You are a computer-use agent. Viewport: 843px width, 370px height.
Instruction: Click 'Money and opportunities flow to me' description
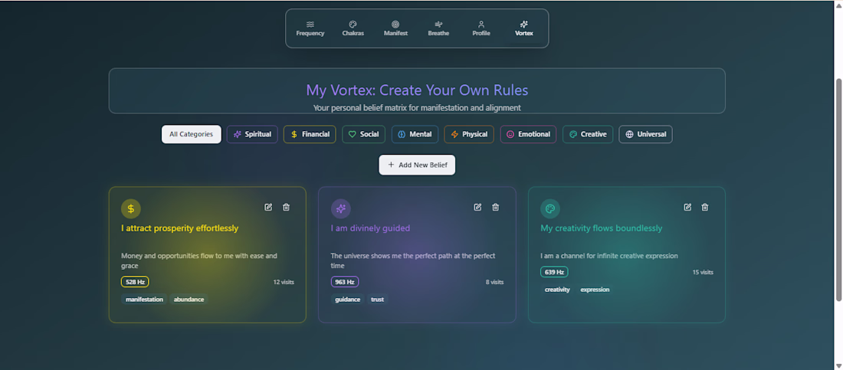click(x=199, y=260)
